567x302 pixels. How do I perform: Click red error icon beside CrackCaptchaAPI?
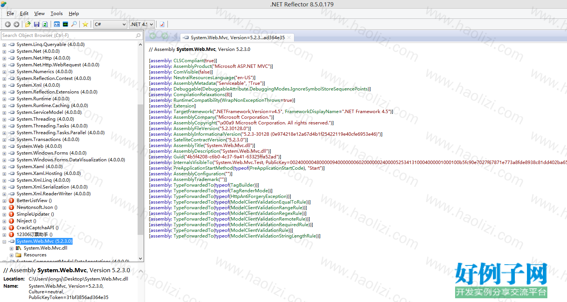pos(11,228)
